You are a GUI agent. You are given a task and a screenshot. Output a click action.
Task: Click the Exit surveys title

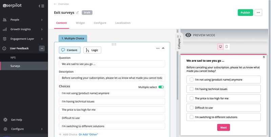click(64, 12)
